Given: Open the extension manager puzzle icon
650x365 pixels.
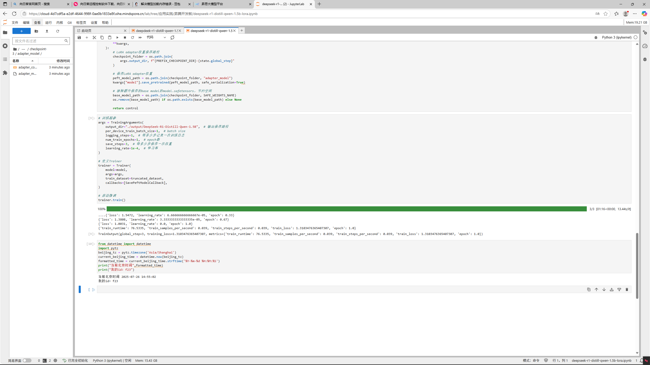Looking at the screenshot, I should coord(5,73).
